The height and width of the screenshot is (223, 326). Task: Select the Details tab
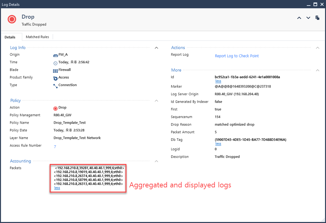[10, 37]
